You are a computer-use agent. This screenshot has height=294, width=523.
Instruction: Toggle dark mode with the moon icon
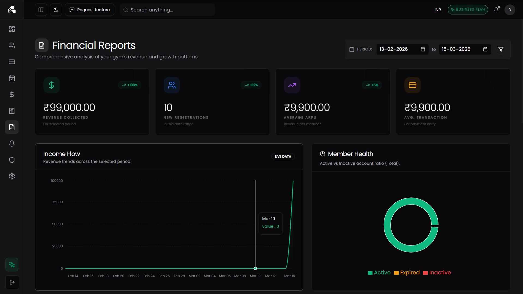pos(56,10)
